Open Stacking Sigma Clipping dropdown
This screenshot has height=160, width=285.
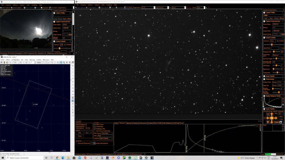106,138
